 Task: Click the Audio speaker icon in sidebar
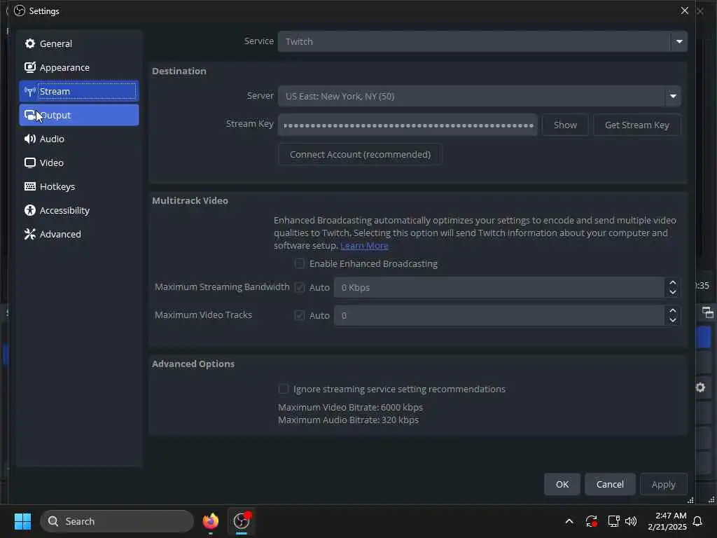point(29,139)
